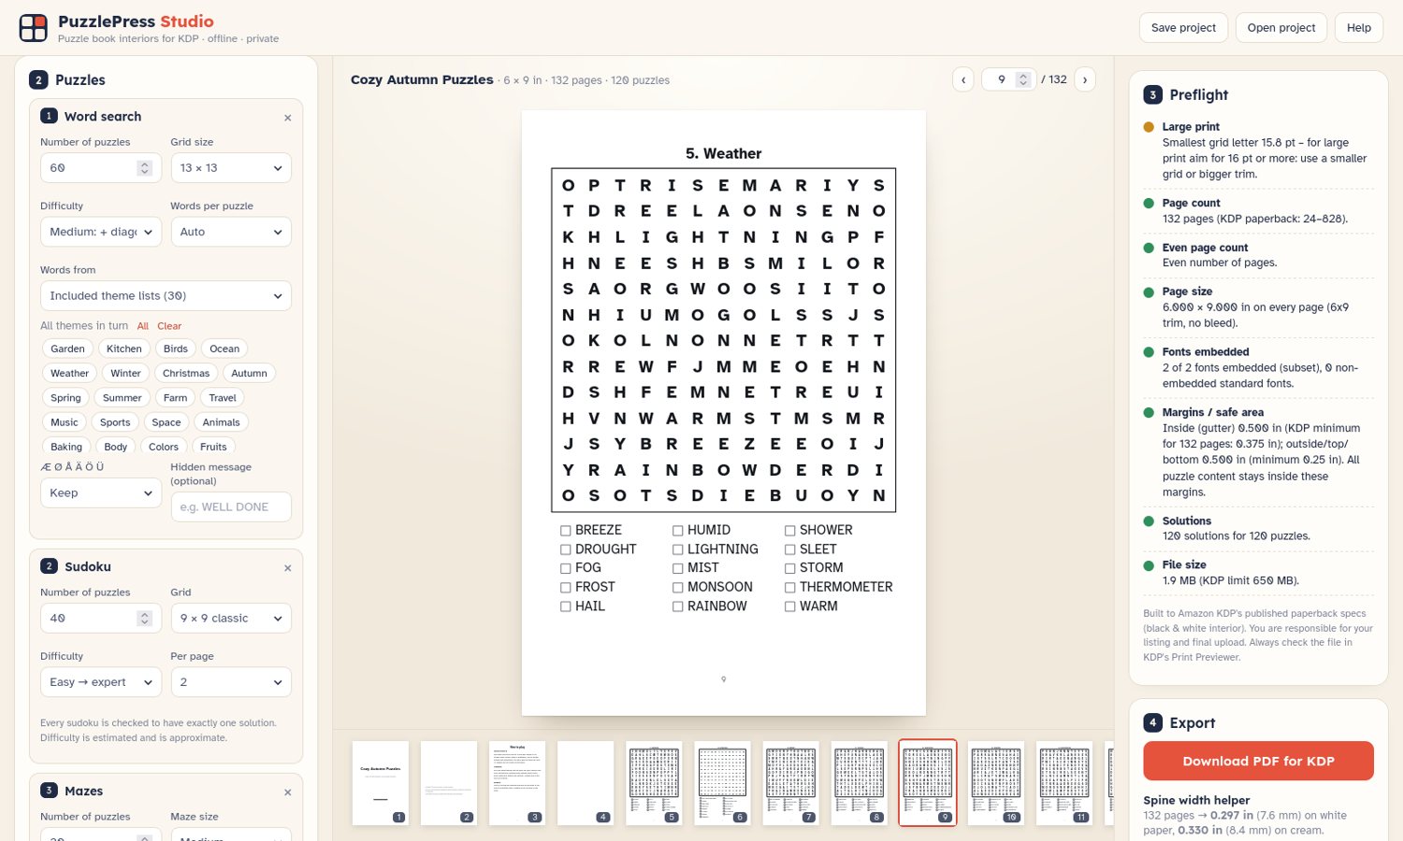Check off BREEZE in the word list

click(x=565, y=530)
